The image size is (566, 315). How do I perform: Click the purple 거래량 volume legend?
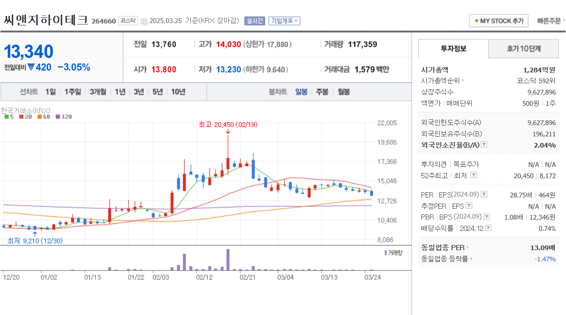coord(394,253)
